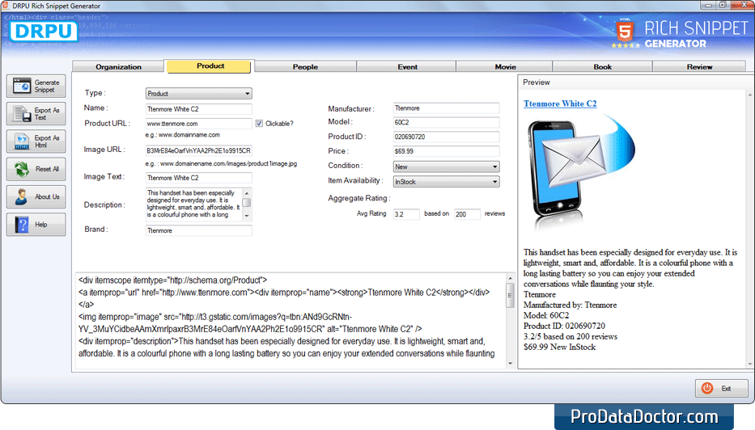Click the Image Text input field

pyautogui.click(x=198, y=178)
